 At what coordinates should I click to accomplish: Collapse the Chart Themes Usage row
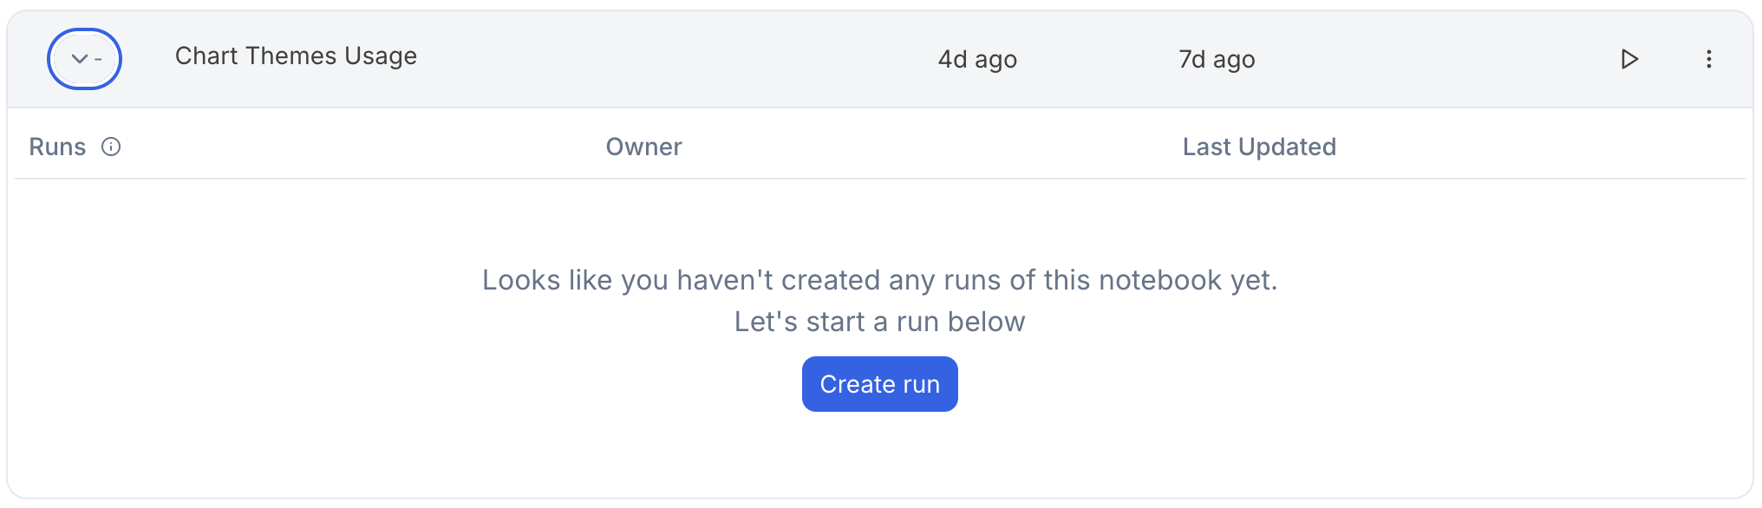point(84,59)
